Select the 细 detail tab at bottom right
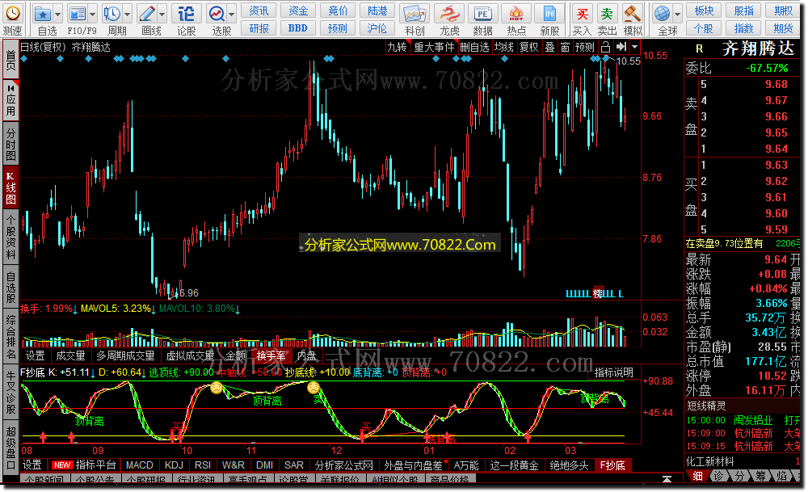 pos(697,476)
